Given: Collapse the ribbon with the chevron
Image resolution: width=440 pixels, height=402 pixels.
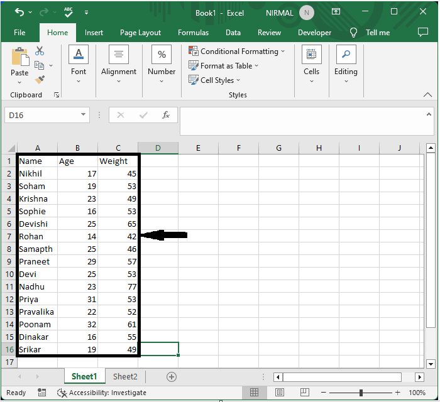Looking at the screenshot, I should click(427, 95).
